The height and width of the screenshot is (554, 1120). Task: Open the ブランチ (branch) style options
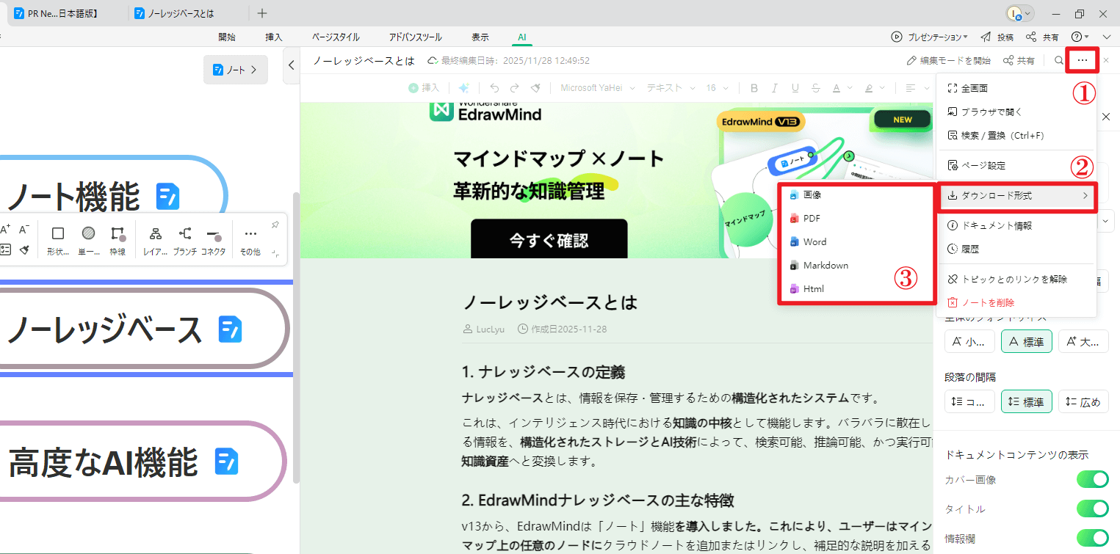[184, 238]
